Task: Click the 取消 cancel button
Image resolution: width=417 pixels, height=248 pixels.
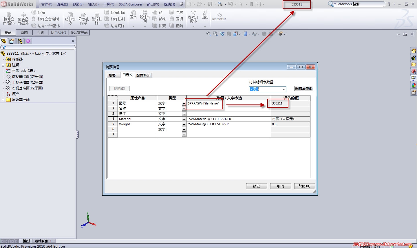Action: click(281, 186)
